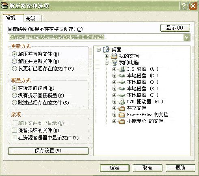
Task: Expand the 本地磁盘 (D:) node
Action: (x=114, y=82)
